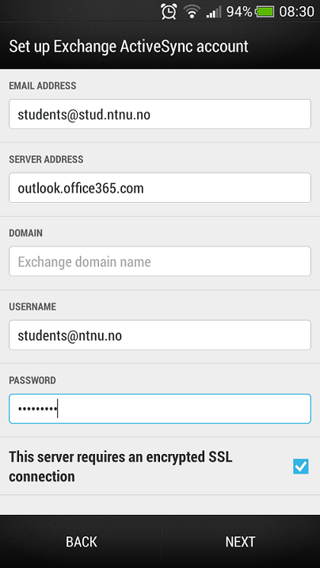Tap the BACK button
320x568 pixels.
coord(81,542)
